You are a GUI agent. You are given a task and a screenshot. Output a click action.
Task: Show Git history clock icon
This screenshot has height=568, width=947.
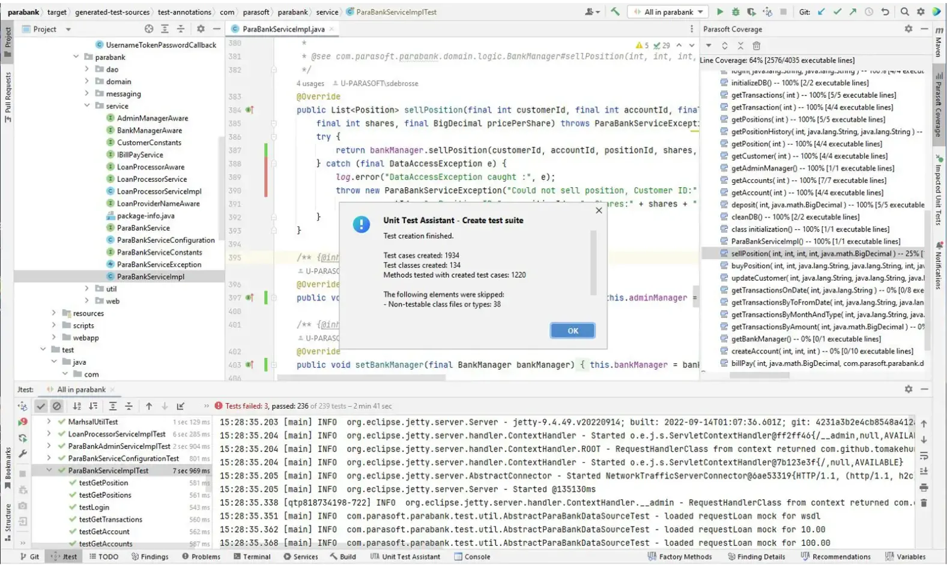point(869,12)
